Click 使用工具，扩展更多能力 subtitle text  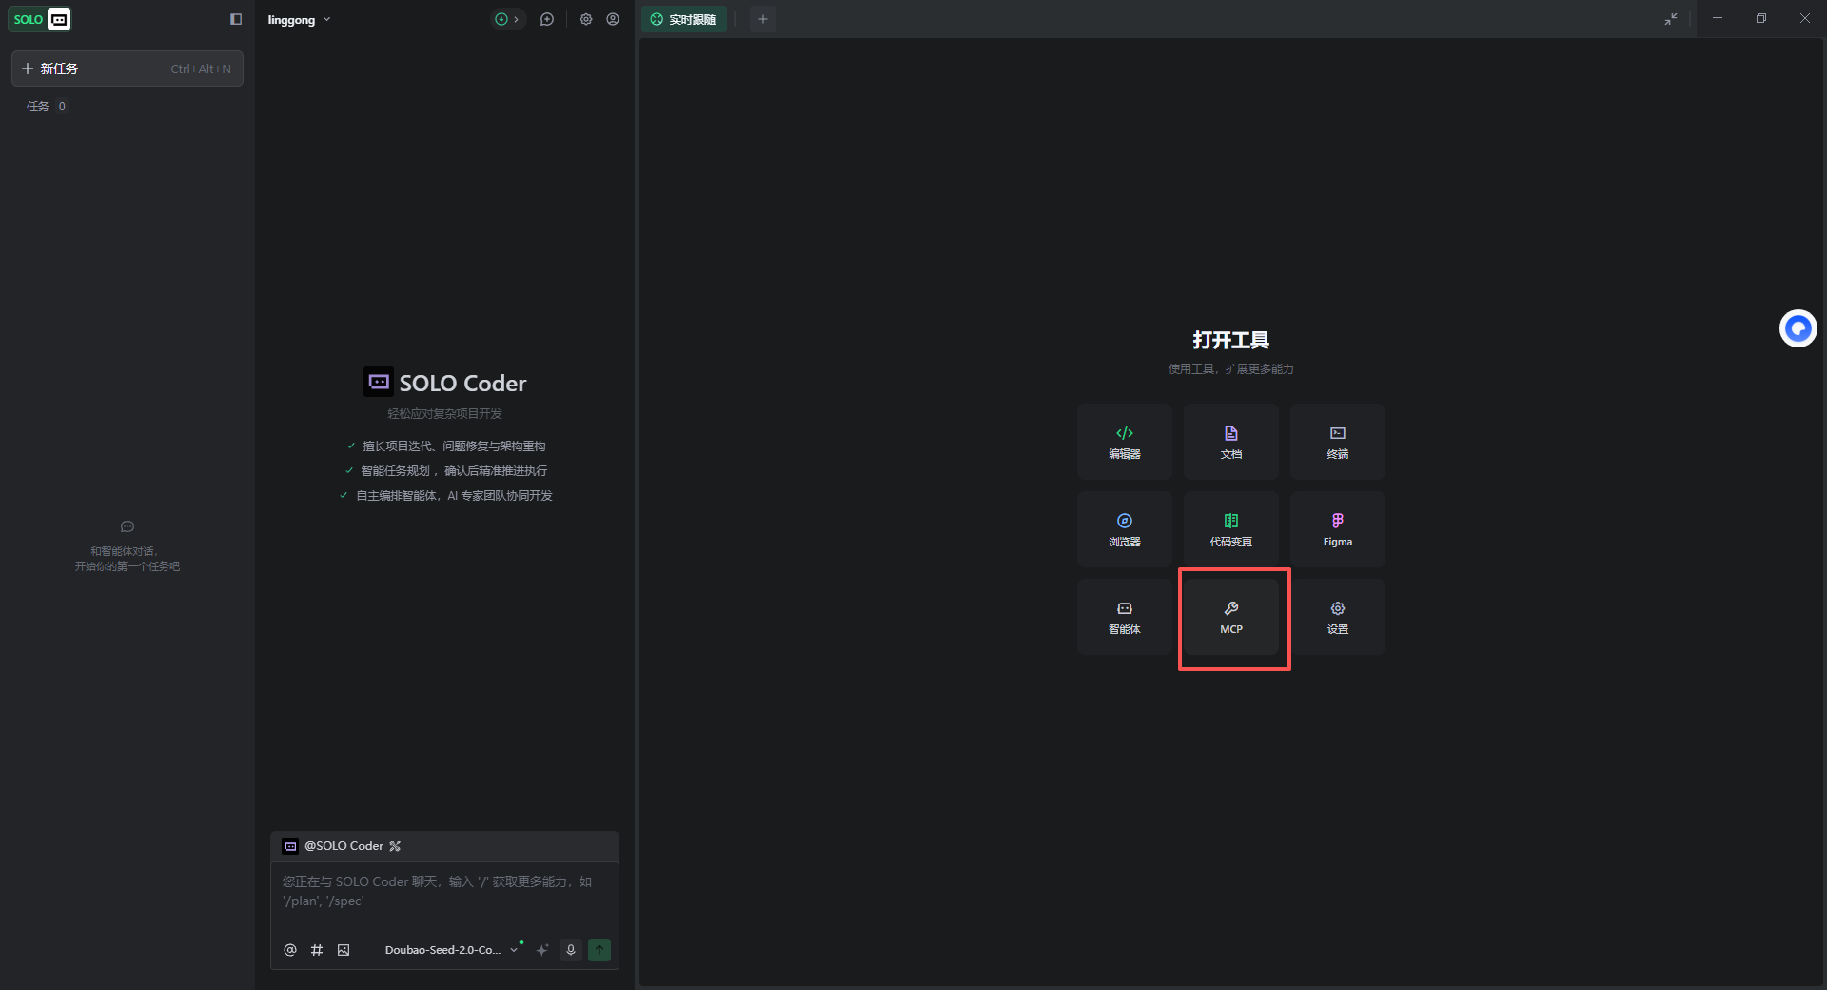tap(1231, 369)
